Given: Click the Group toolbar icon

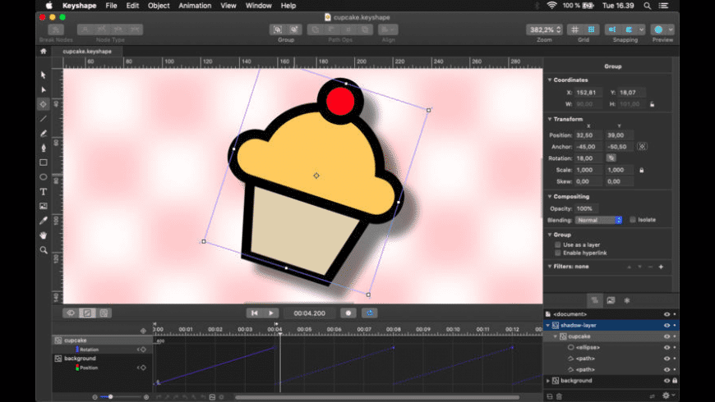Looking at the screenshot, I should [x=277, y=30].
